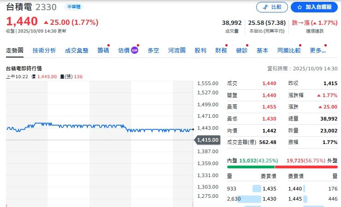Image resolution: width=341 pixels, height=207 pixels.
Task: Open the 健診 tab
Action: [x=241, y=51]
